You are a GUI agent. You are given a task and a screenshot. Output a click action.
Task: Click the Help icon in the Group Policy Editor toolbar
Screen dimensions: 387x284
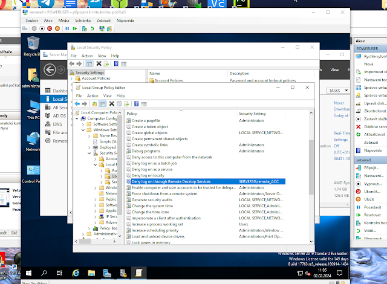[136, 104]
